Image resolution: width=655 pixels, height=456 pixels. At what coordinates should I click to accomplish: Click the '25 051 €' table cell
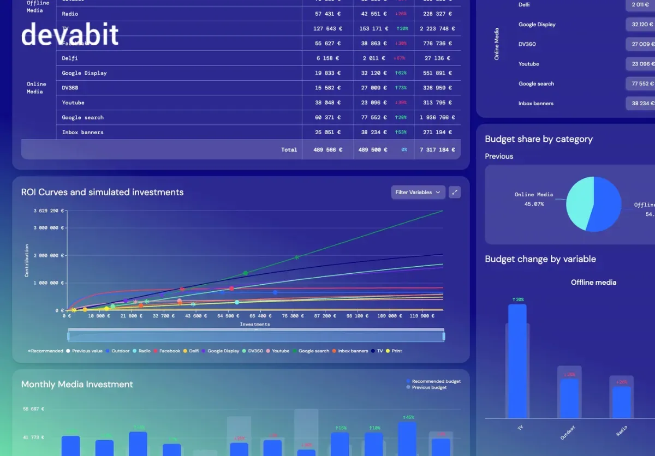[x=328, y=132]
